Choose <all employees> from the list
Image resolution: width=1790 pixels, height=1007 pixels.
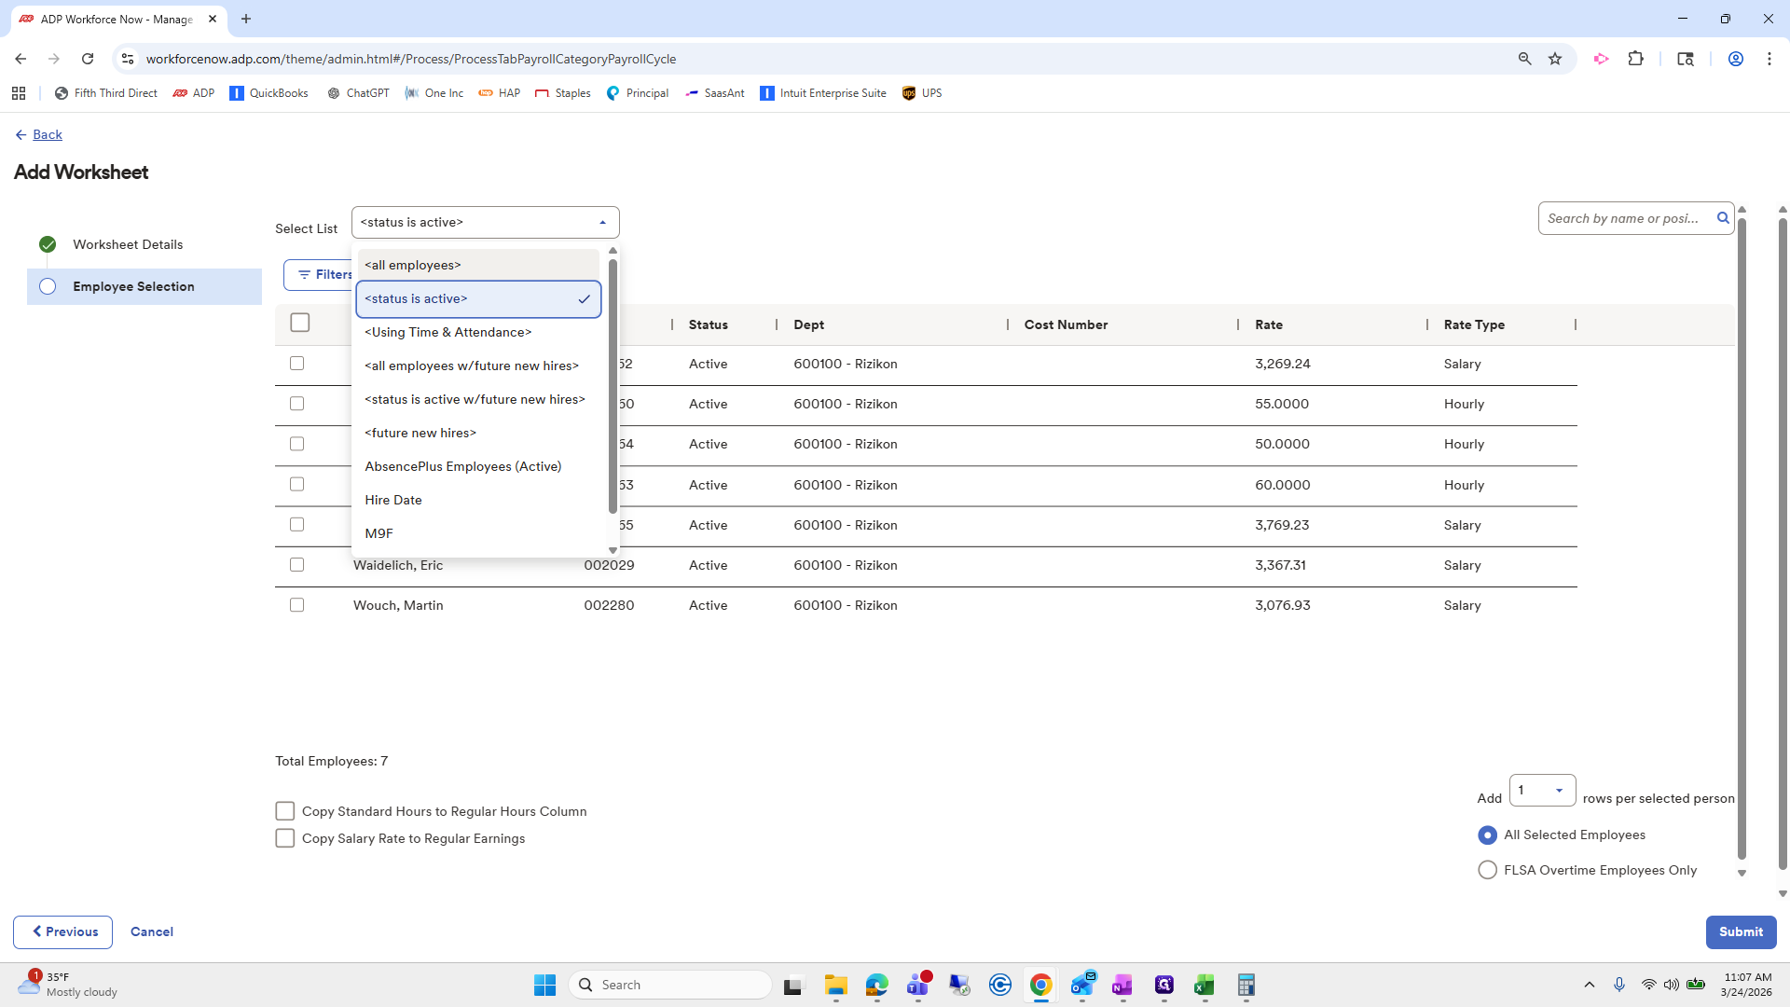[413, 265]
